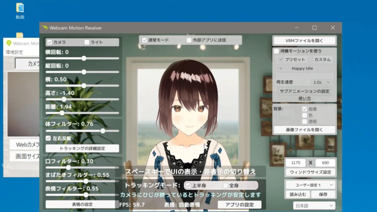The image size is (377, 212).
Task: Select 全身 tracking mode
Action: click(225, 185)
